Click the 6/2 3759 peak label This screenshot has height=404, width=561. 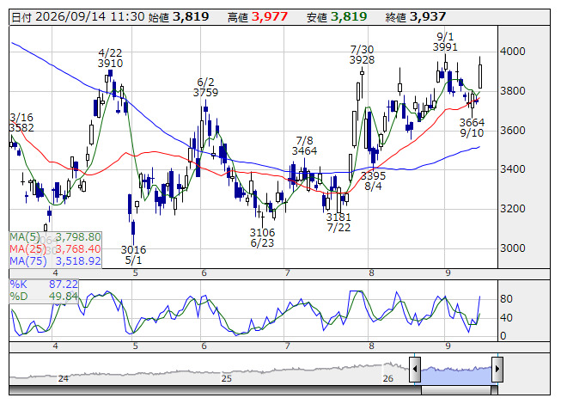205,88
